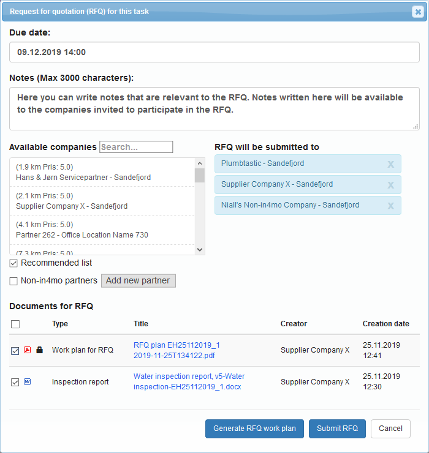
Task: Click the Generate RFQ work plan button
Action: (254, 429)
